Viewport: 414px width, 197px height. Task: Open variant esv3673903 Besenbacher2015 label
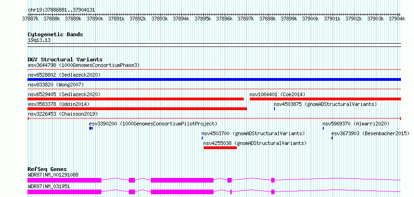(370, 133)
